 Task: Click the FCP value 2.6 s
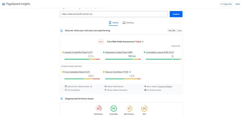tap(91, 76)
